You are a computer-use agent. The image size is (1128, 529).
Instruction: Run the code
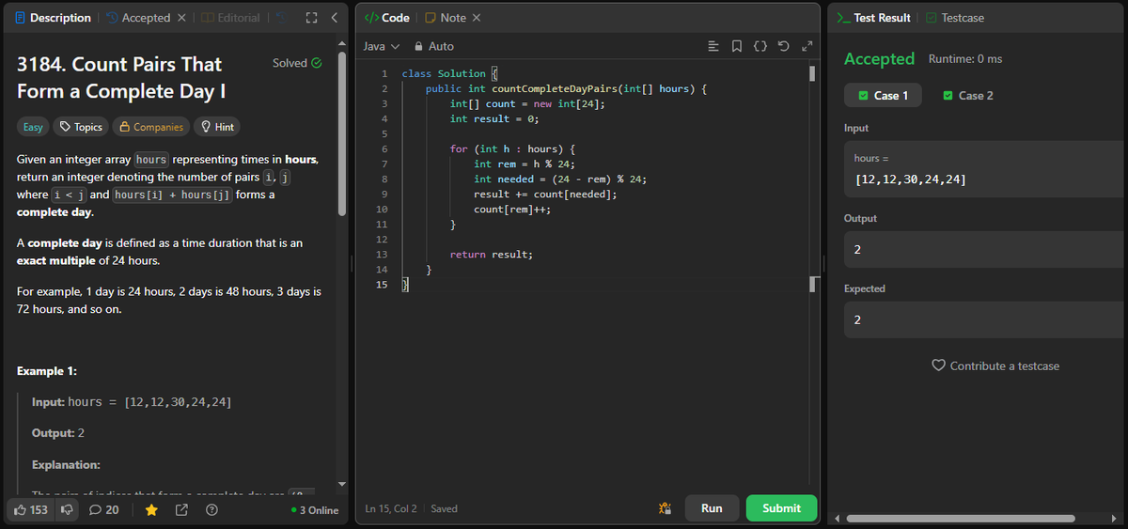(x=712, y=508)
